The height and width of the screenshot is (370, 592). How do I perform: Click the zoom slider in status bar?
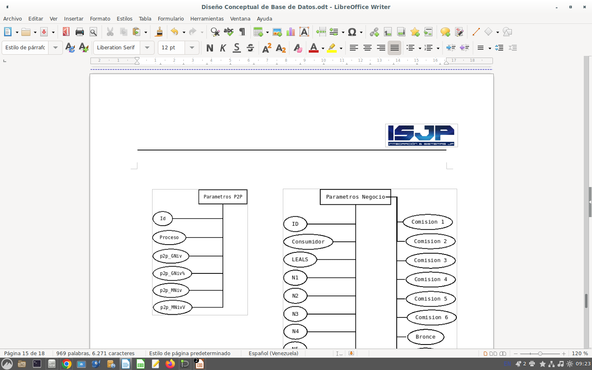coord(540,354)
